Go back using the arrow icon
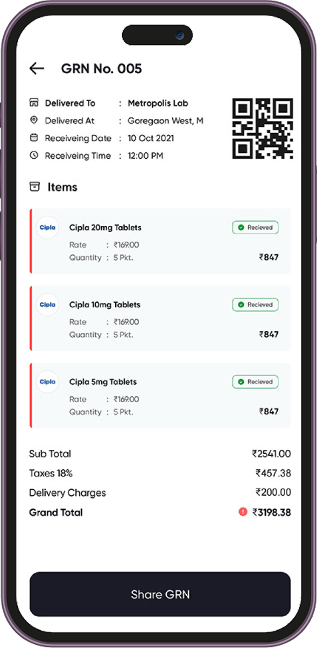 coord(37,68)
